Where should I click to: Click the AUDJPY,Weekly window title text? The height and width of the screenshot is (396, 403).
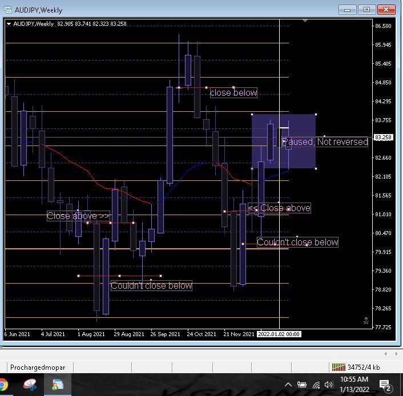(x=39, y=10)
